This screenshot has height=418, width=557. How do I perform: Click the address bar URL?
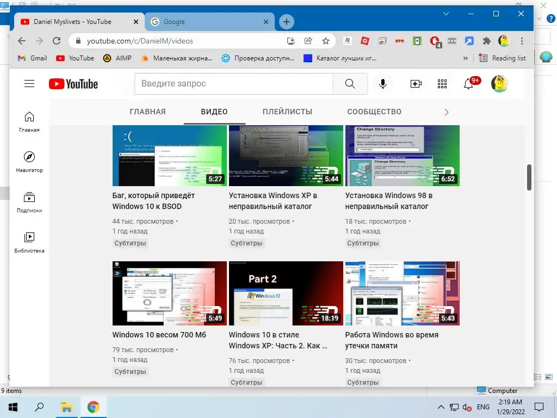[140, 41]
